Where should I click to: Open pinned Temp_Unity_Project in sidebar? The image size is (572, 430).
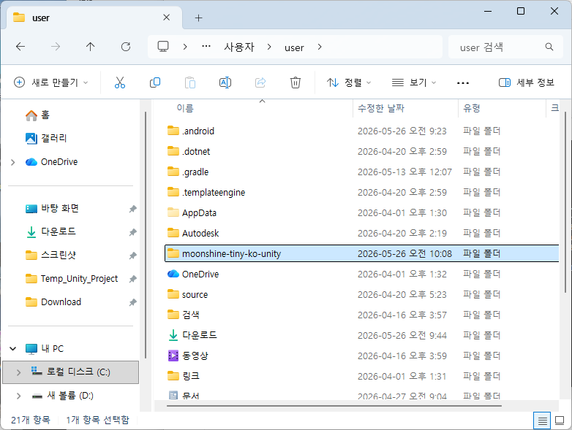pos(72,279)
